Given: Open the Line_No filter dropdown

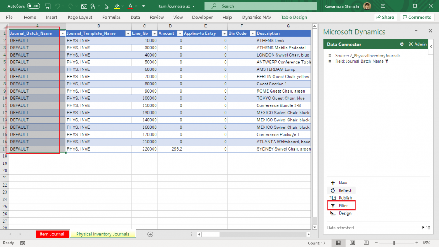Looking at the screenshot, I should click(x=154, y=33).
